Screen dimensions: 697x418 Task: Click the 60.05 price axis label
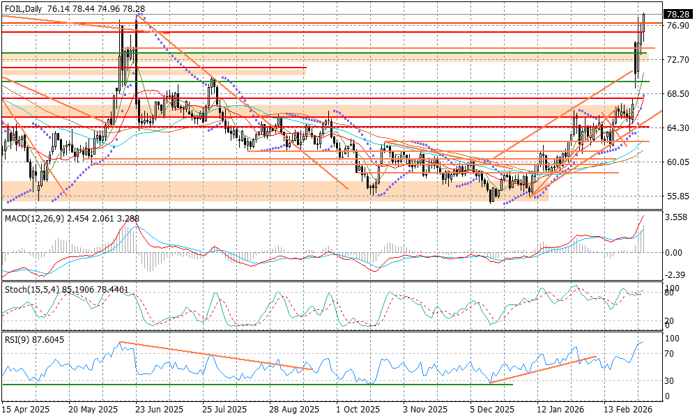coord(677,162)
